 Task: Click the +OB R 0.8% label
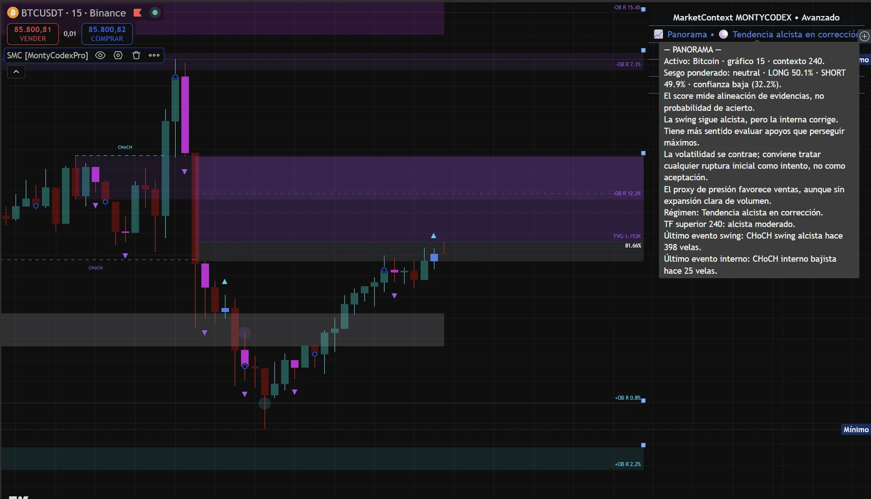coord(628,398)
